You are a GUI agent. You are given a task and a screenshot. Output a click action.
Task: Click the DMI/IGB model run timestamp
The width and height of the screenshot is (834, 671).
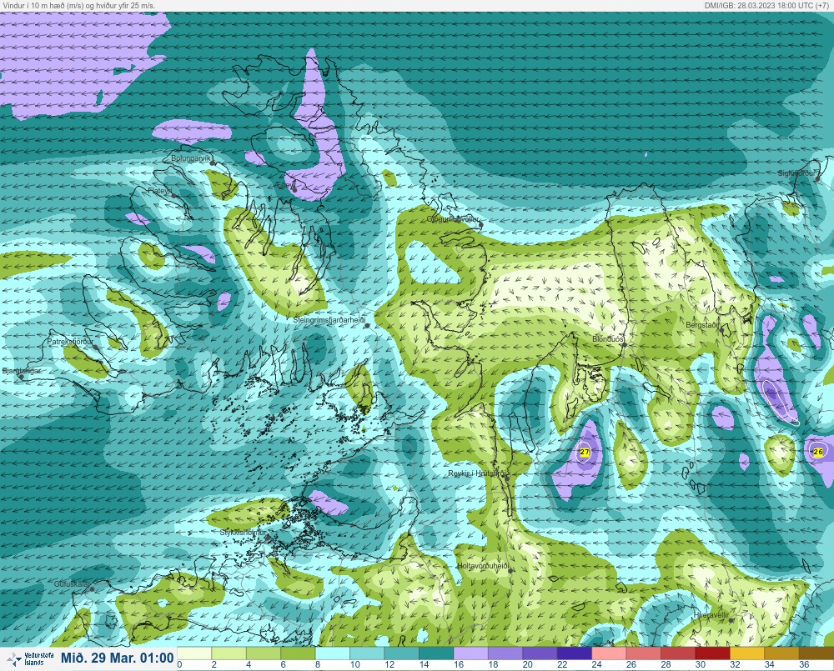[x=768, y=5]
